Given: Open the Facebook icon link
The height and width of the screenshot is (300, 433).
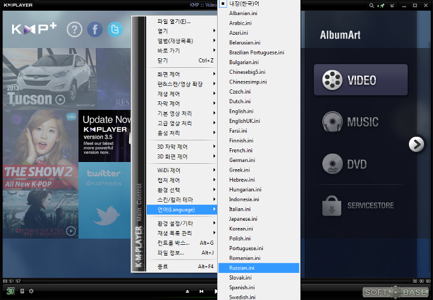Looking at the screenshot, I should (x=95, y=29).
